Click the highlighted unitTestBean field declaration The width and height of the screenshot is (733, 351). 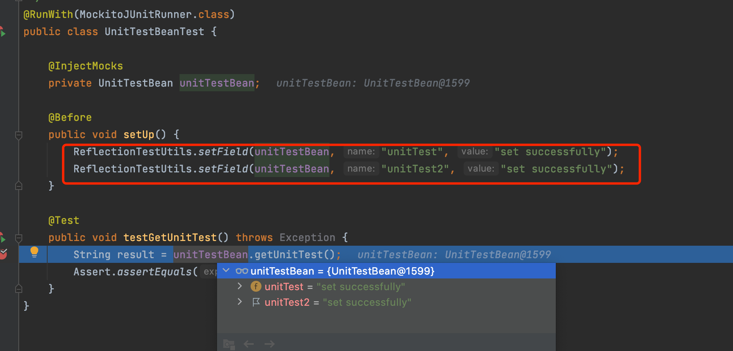(x=217, y=83)
